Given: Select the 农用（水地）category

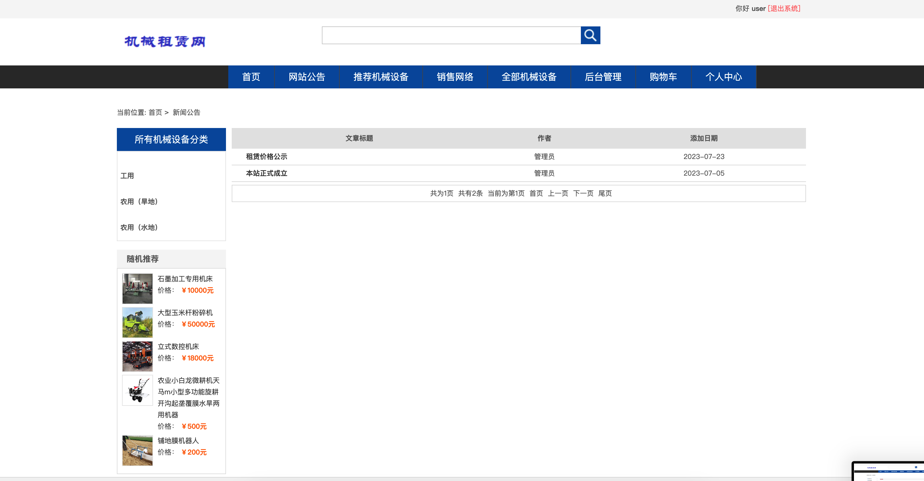Looking at the screenshot, I should (139, 227).
